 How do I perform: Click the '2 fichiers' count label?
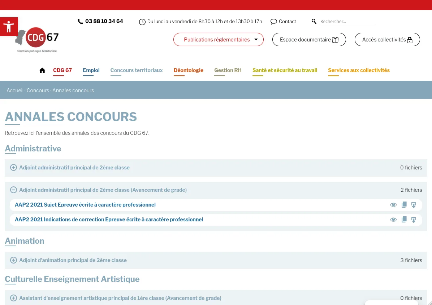click(411, 190)
